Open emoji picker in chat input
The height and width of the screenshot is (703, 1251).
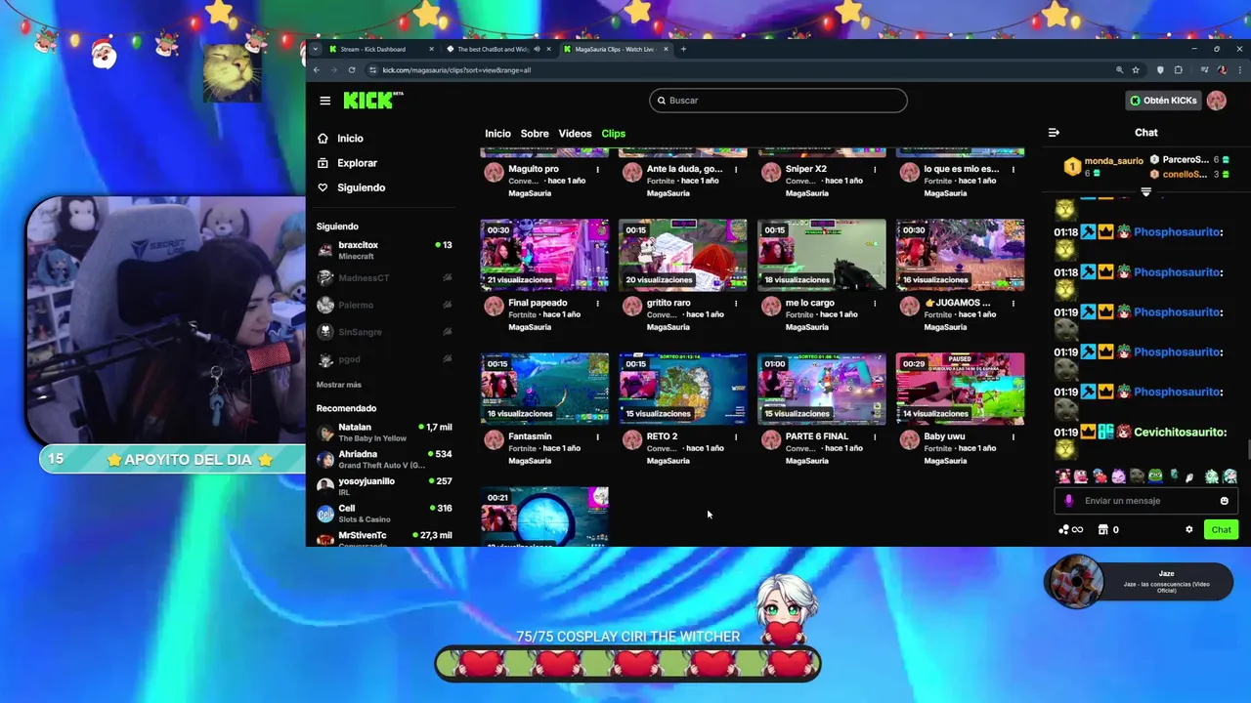point(1224,501)
